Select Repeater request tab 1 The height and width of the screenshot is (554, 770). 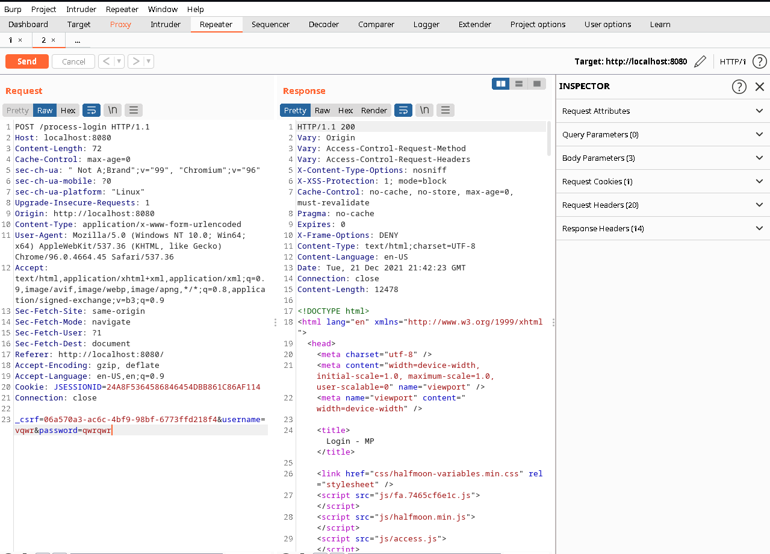10,40
